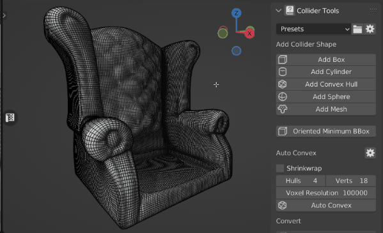Select the Voxel Resolution field
The image size is (383, 233).
pyautogui.click(x=326, y=193)
